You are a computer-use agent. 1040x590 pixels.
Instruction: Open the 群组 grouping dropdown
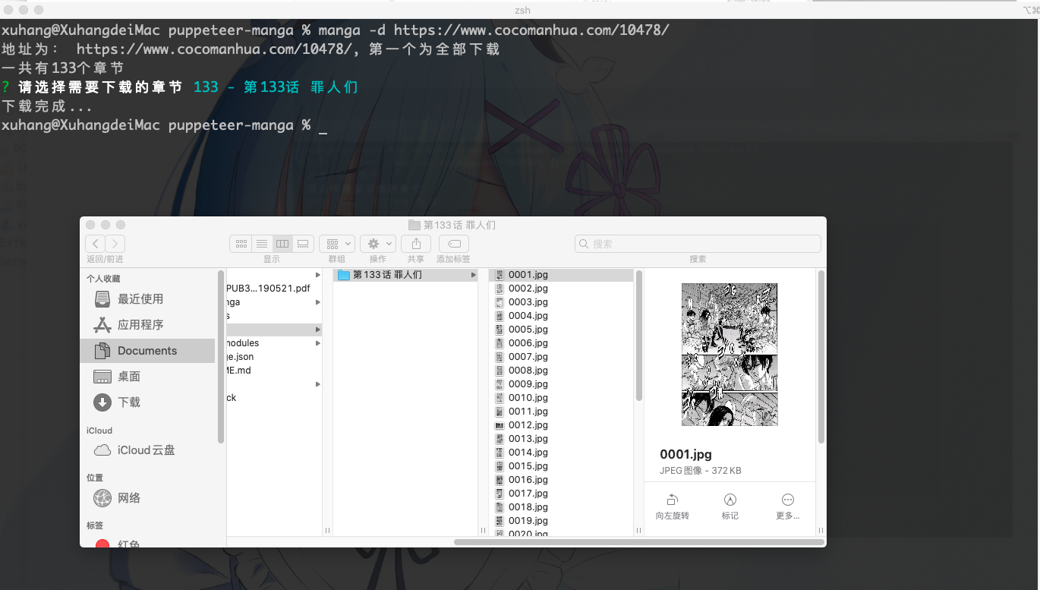point(337,244)
